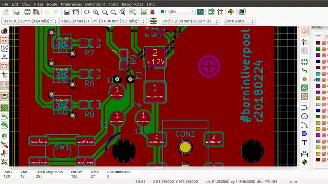Open the Design Rules menu

[133, 4]
